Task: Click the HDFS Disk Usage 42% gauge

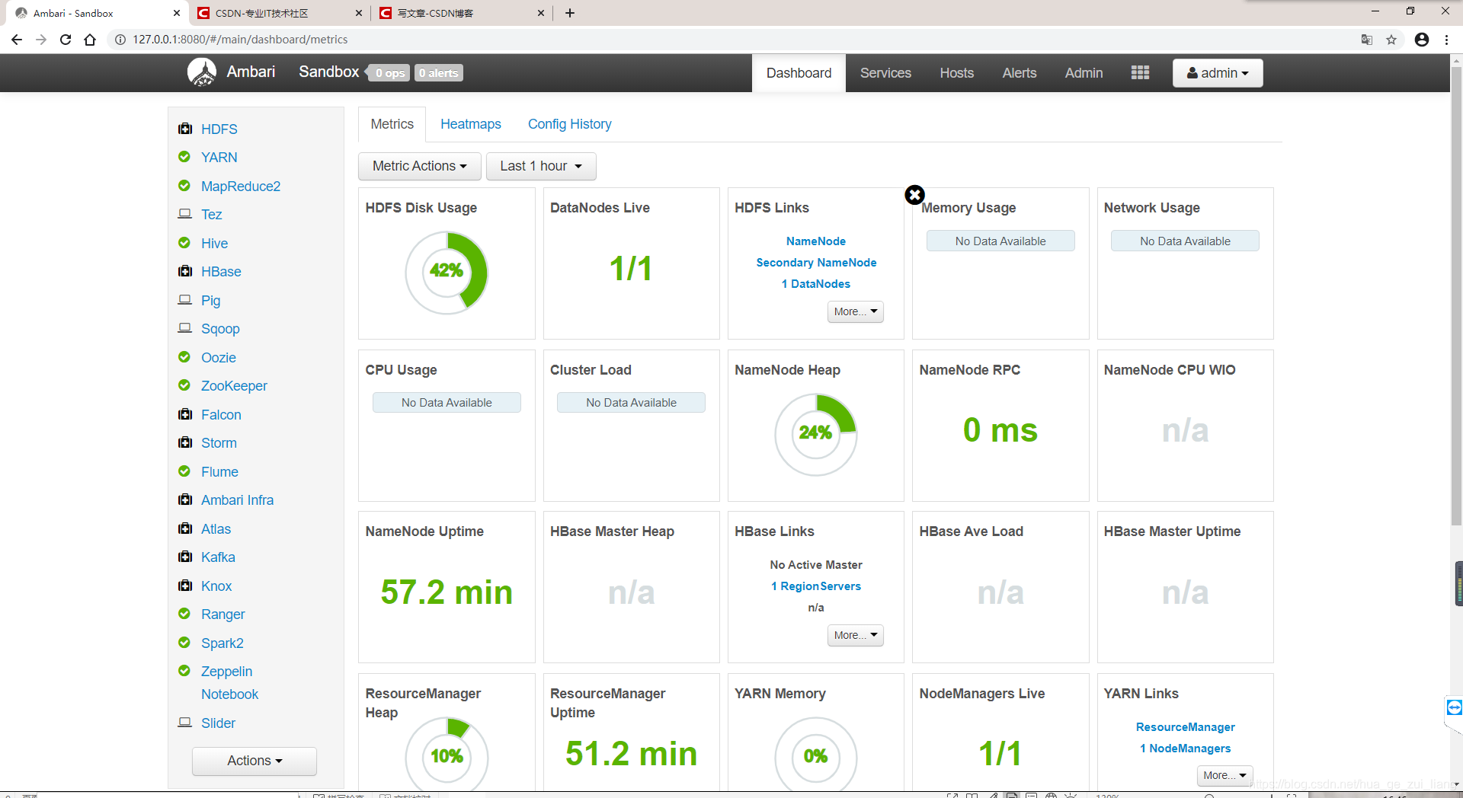Action: (x=447, y=273)
